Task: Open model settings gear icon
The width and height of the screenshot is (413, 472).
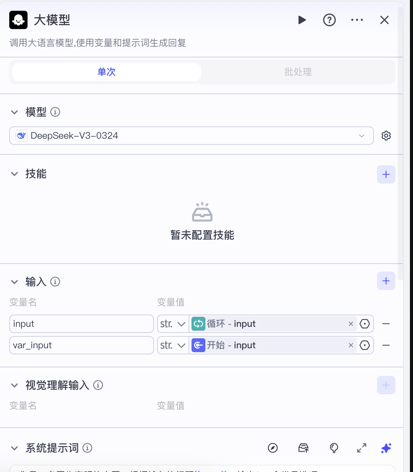Action: pos(386,136)
